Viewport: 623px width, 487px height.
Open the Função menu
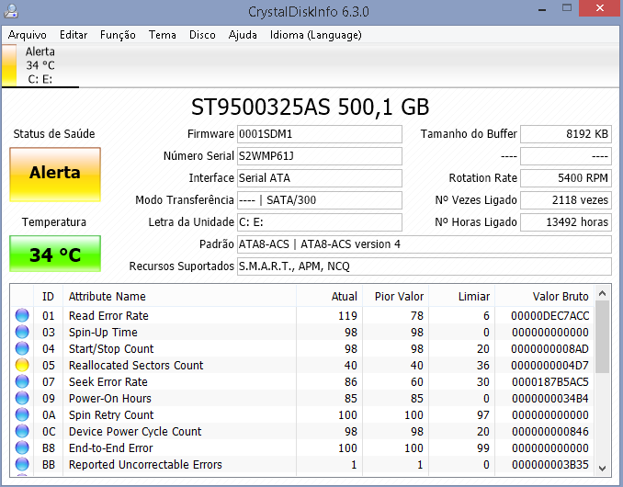click(118, 35)
